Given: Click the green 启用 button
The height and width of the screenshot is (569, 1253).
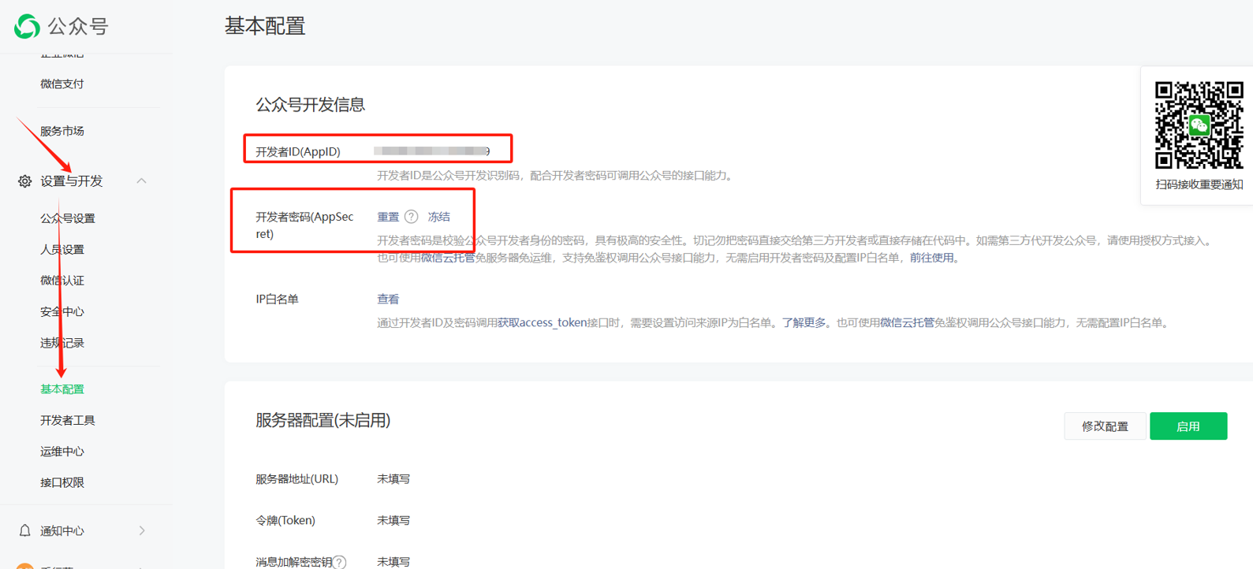Looking at the screenshot, I should point(1188,426).
